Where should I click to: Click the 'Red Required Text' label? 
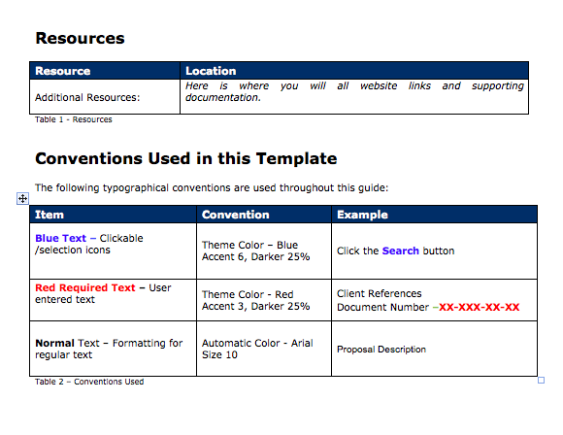(x=85, y=287)
